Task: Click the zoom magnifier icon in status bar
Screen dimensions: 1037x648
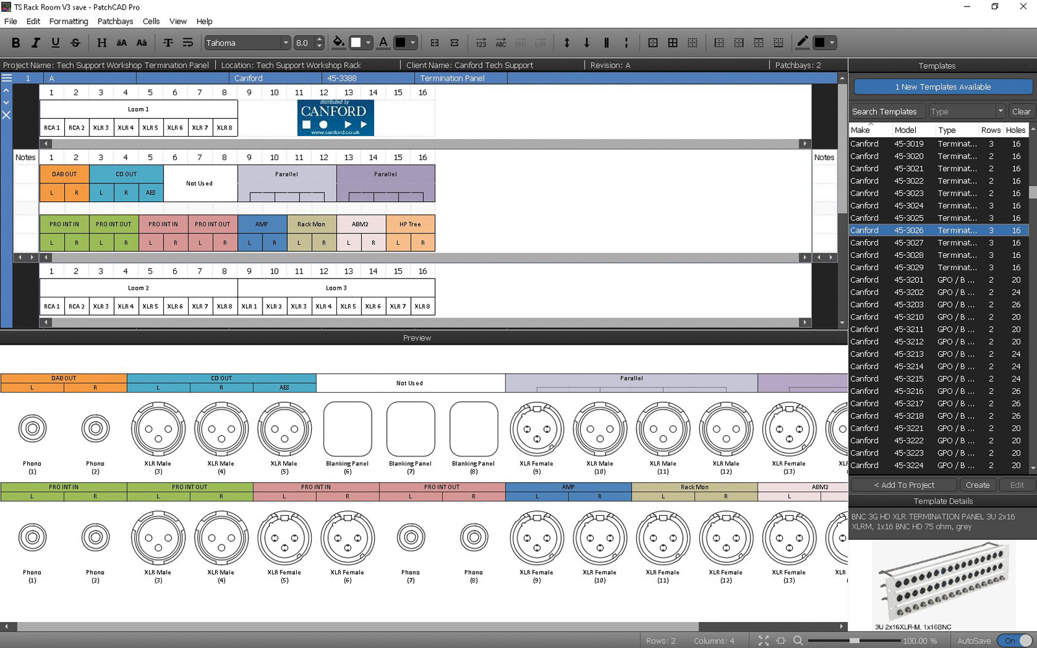Action: [x=797, y=640]
